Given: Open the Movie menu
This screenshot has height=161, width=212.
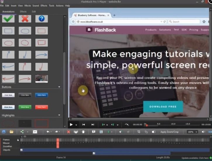Looking at the screenshot, I should point(27,6).
